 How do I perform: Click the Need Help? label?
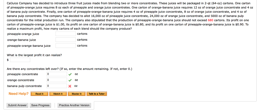(x=19, y=94)
